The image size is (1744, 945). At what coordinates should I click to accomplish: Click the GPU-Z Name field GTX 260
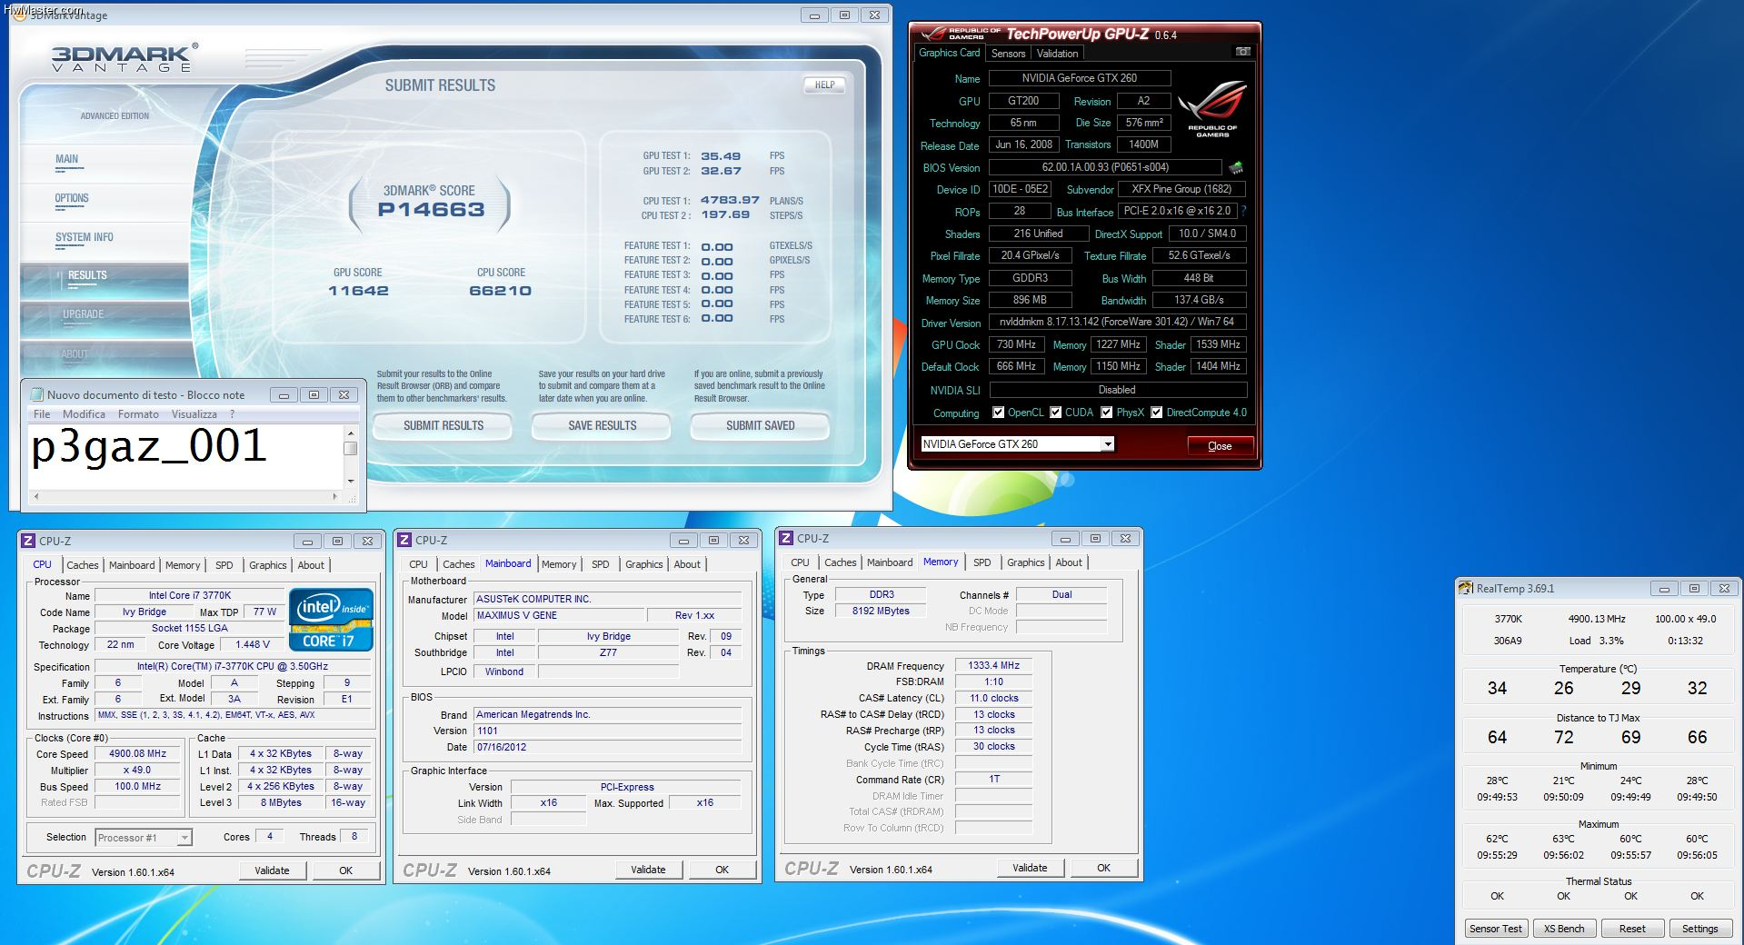[x=1080, y=78]
